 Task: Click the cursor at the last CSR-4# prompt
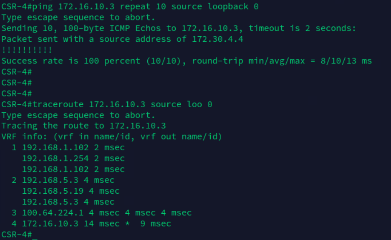pyautogui.click(x=35, y=235)
